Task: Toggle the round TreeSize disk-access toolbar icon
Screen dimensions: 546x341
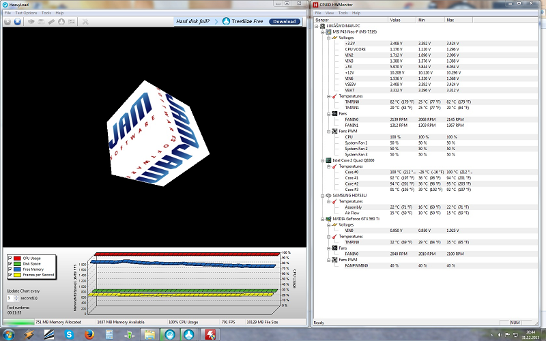Action: click(x=61, y=22)
